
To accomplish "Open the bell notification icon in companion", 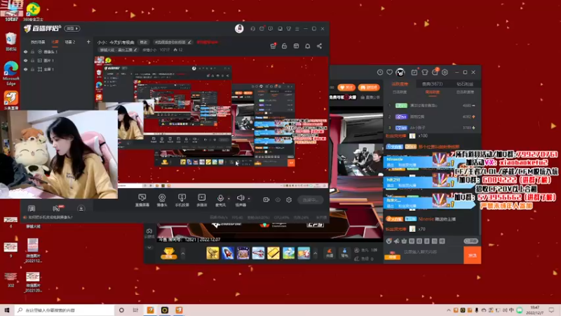I will 308,46.
